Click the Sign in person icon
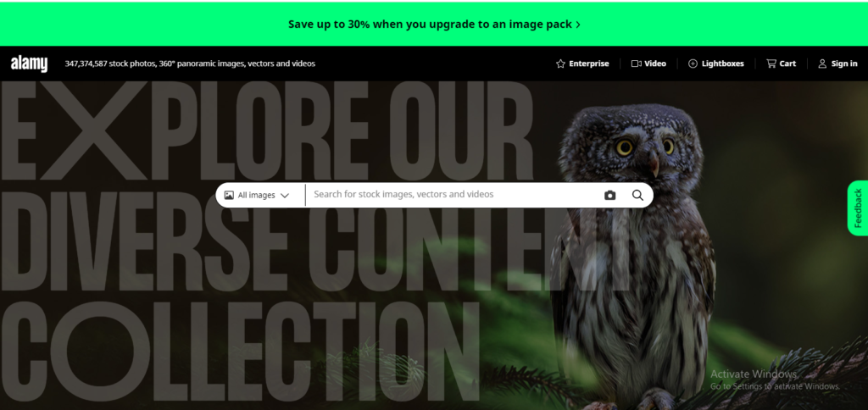Viewport: 868px width, 410px height. [822, 64]
